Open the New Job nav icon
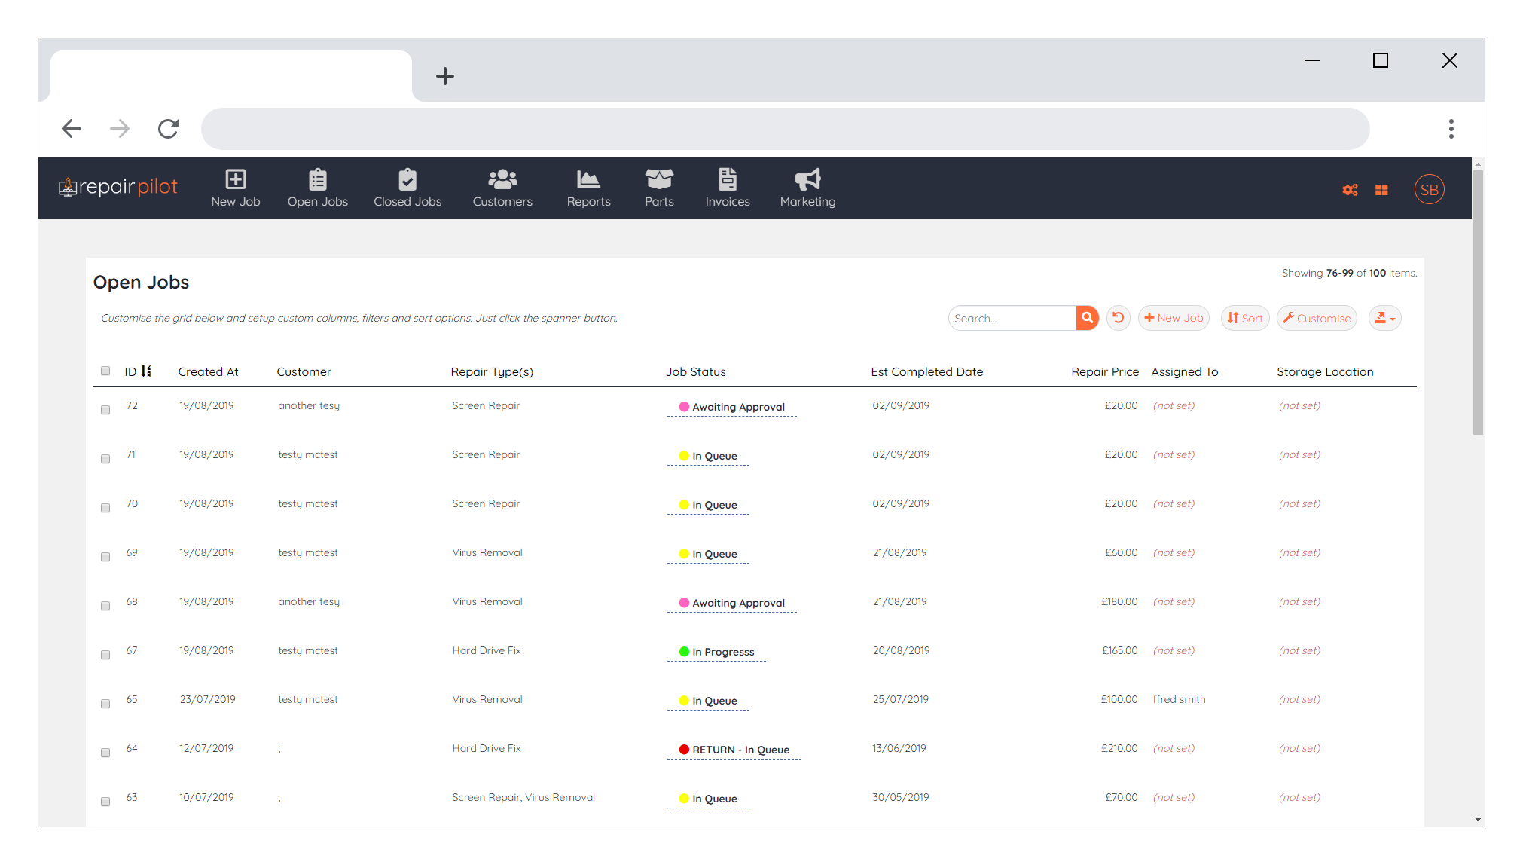Image resolution: width=1523 pixels, height=865 pixels. (x=236, y=188)
